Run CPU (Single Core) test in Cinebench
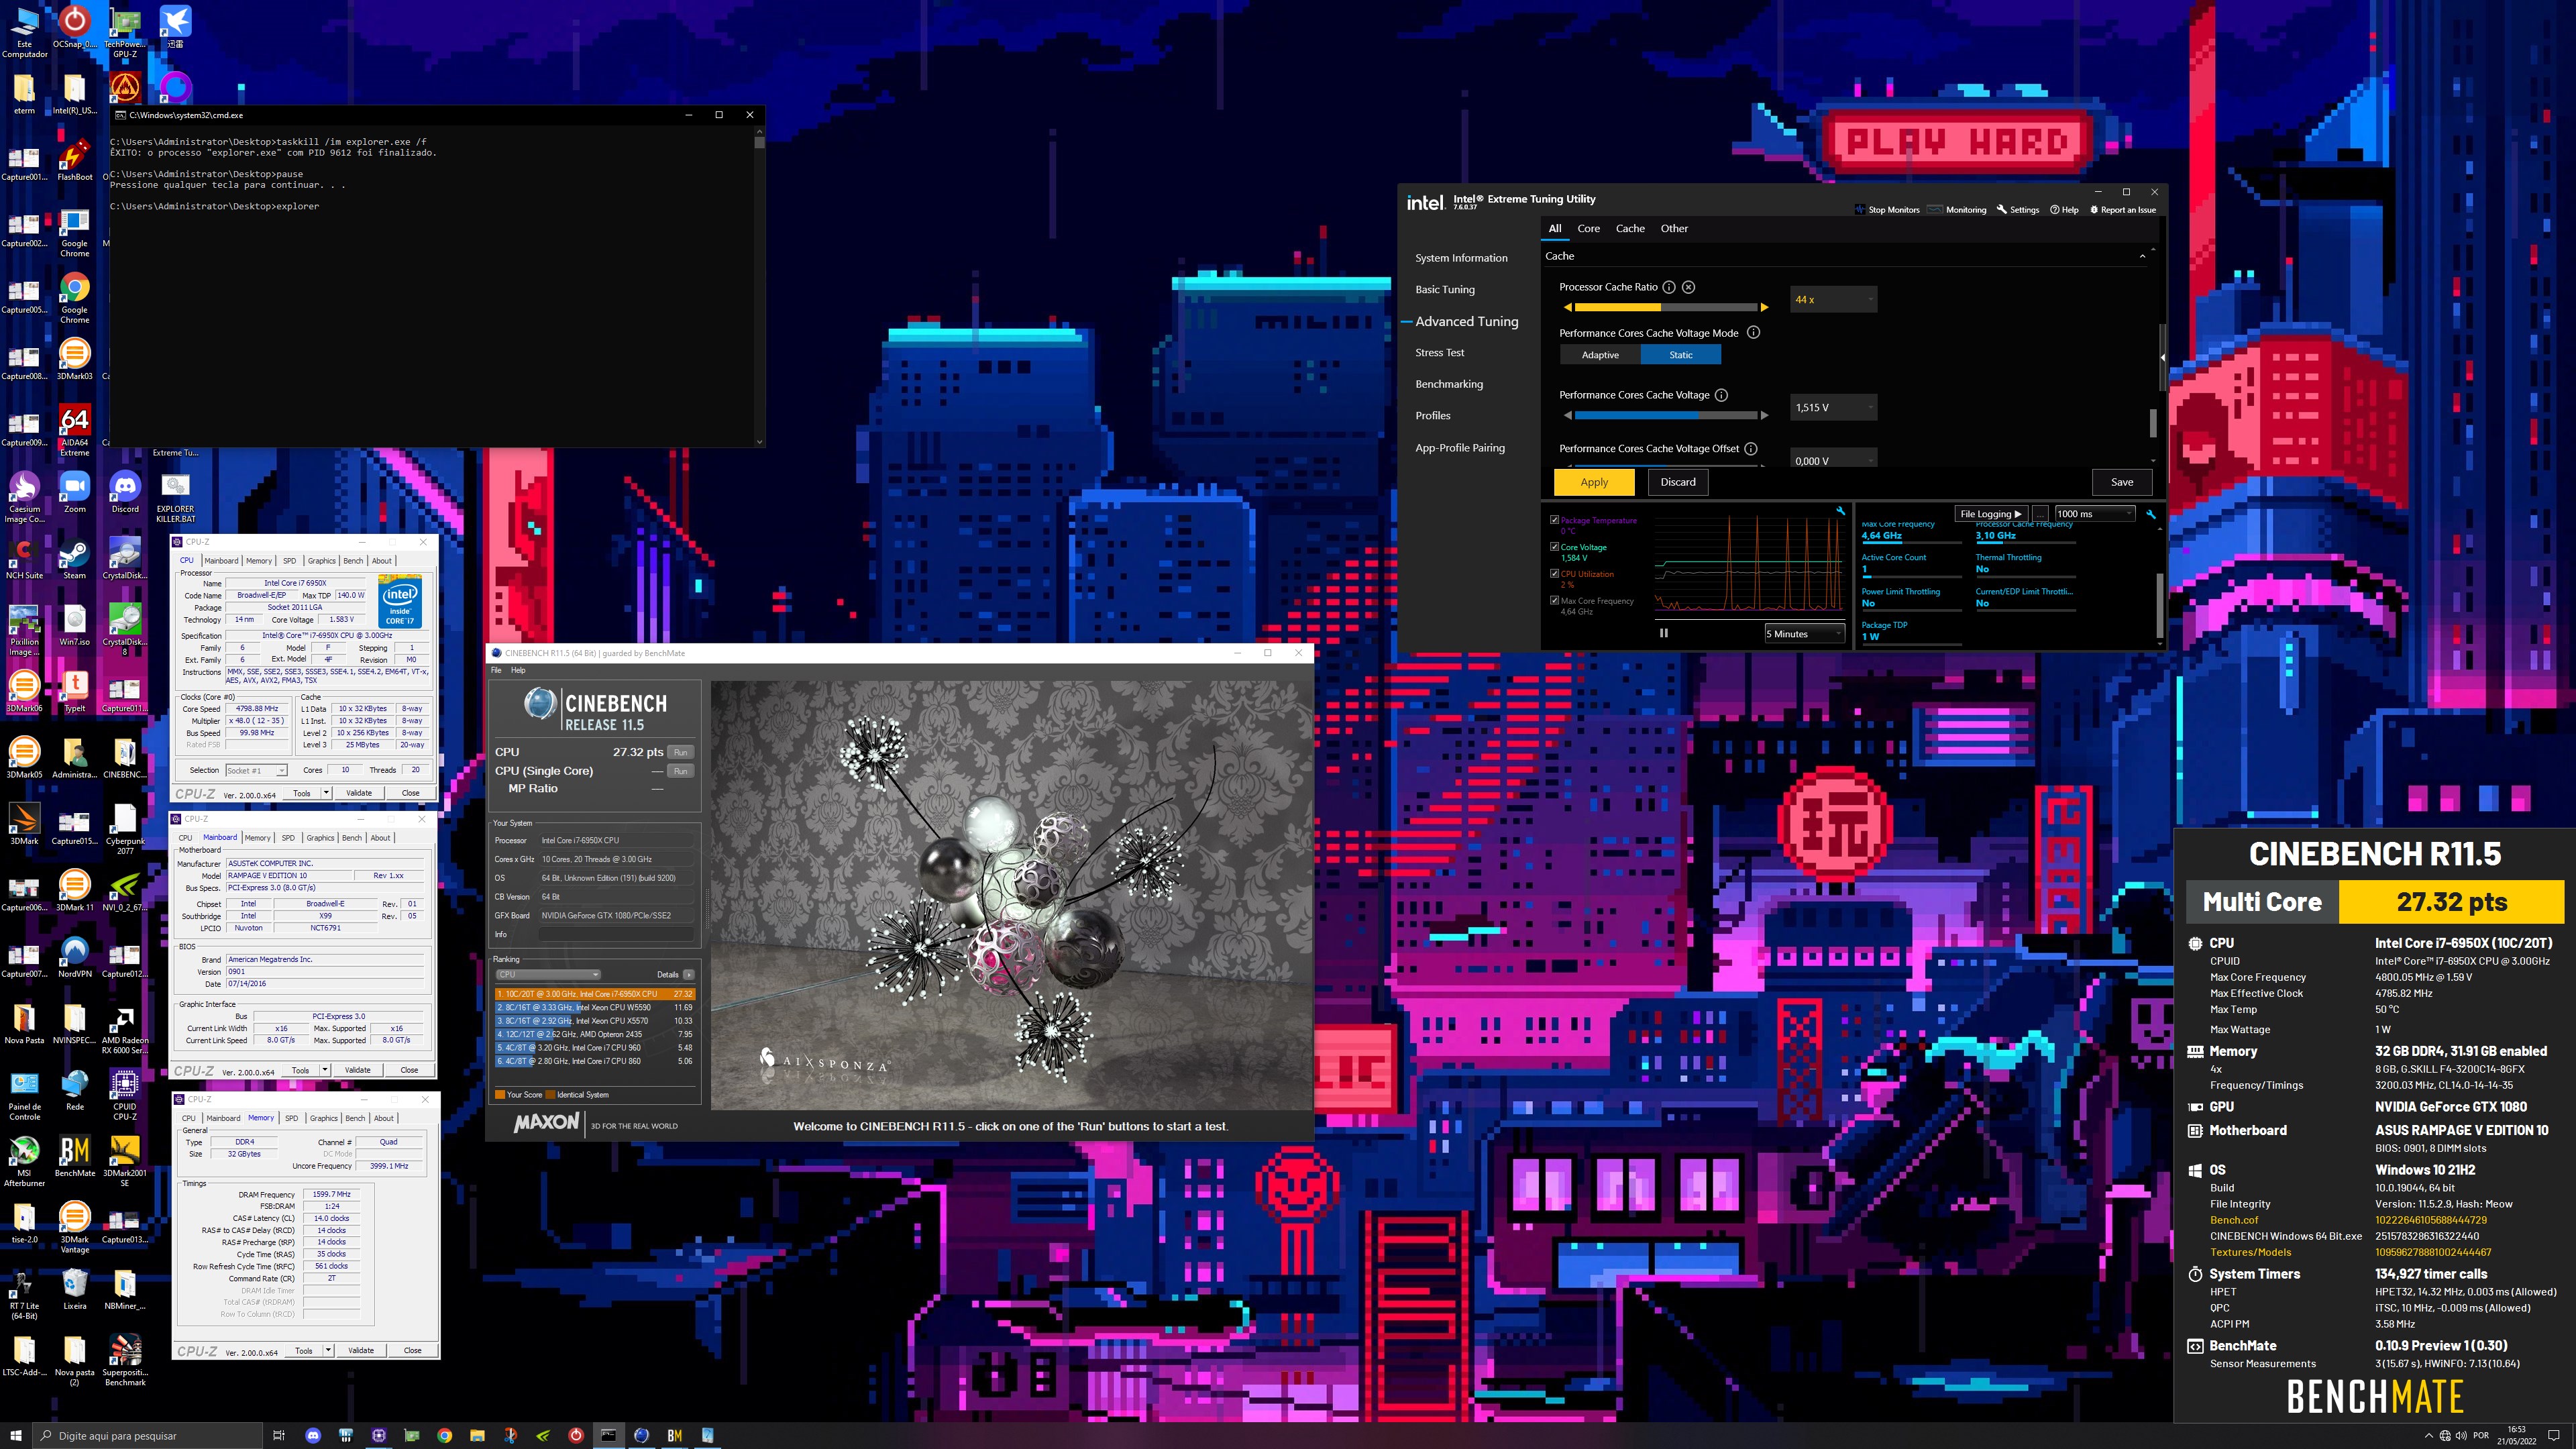Image resolution: width=2576 pixels, height=1449 pixels. 680,771
